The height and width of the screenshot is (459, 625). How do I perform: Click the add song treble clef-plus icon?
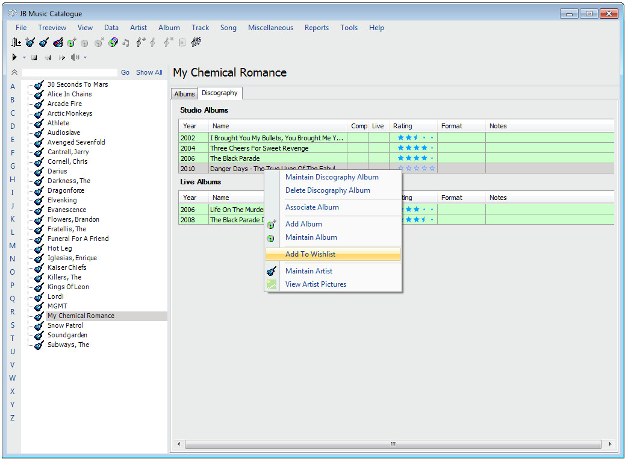pos(141,42)
